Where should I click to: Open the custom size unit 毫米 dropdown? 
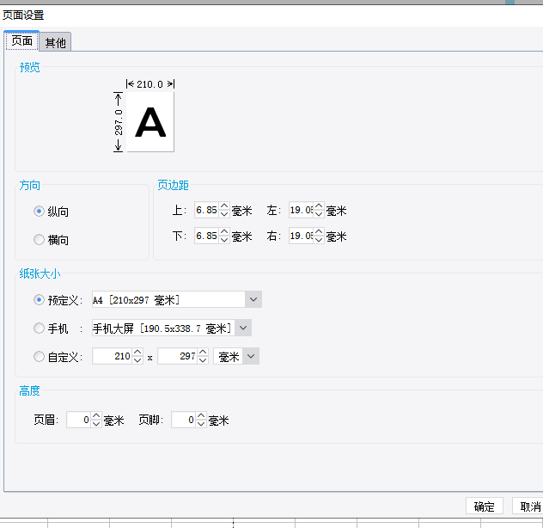[x=251, y=356]
